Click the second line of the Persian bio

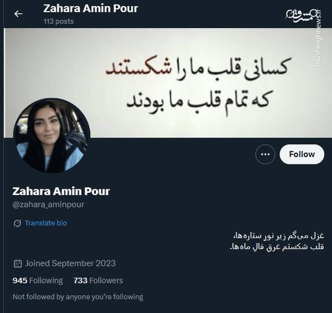point(277,247)
